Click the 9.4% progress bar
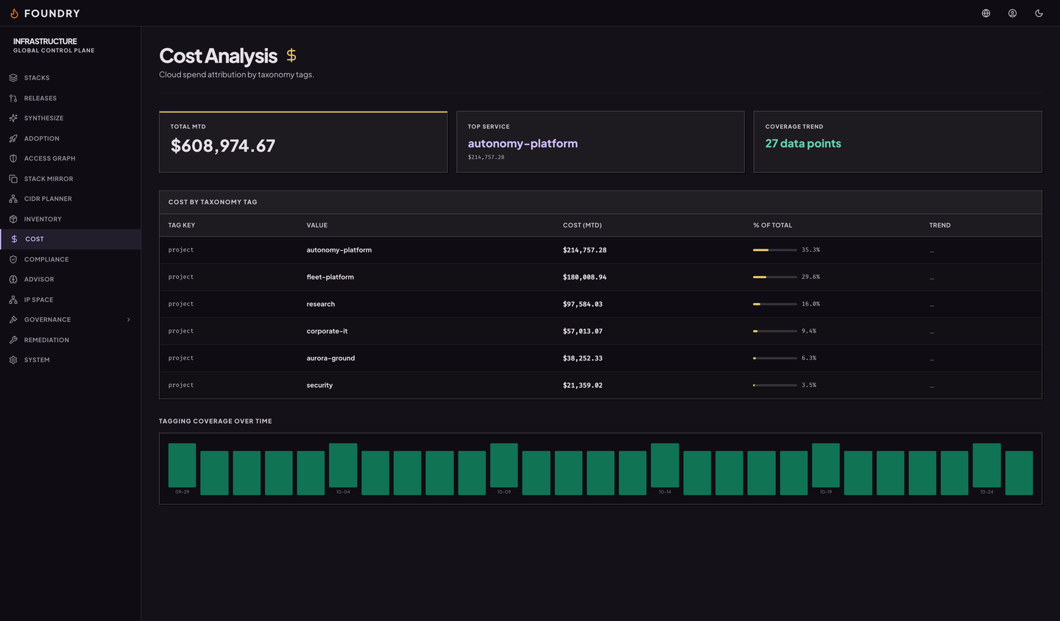The image size is (1060, 621). coord(775,331)
